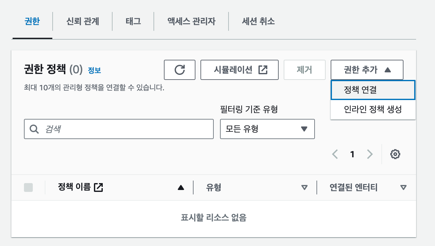Open the 태그 tab
The height and width of the screenshot is (246, 435).
[x=133, y=21]
